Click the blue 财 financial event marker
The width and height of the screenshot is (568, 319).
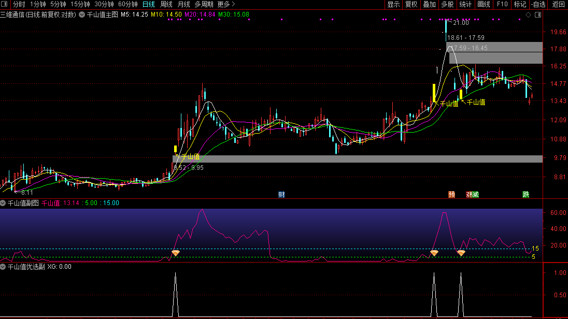click(281, 195)
